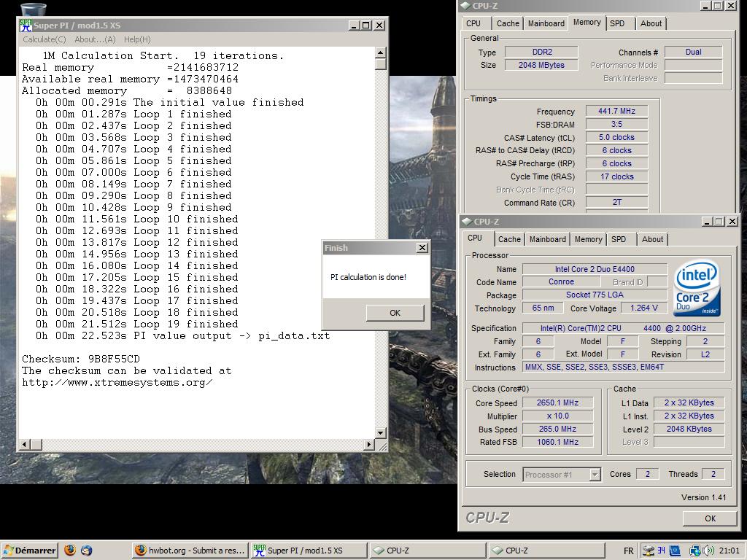This screenshot has height=560, width=747.
Task: Open the Démarrer start menu
Action: tap(29, 551)
